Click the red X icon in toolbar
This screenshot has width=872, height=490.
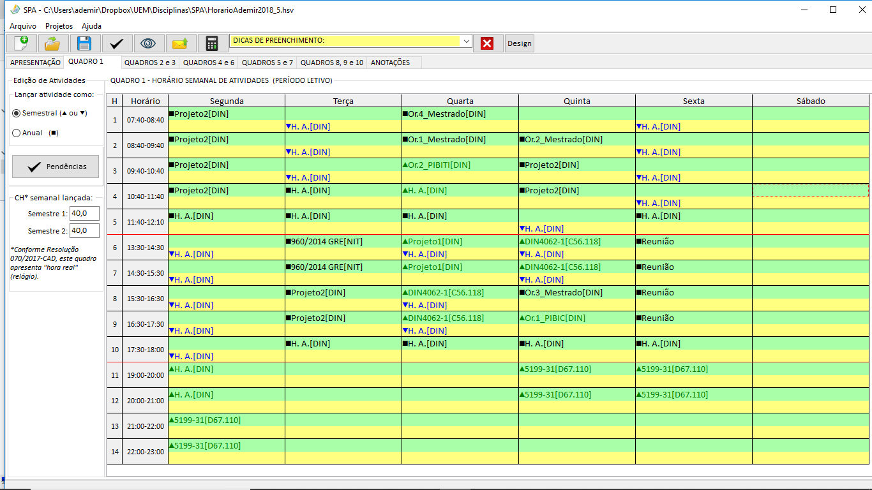click(487, 43)
